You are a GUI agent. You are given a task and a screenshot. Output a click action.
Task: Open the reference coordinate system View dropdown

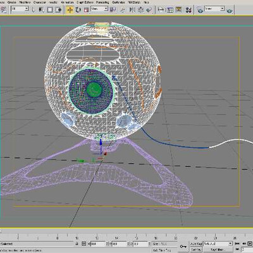(x=99, y=9)
